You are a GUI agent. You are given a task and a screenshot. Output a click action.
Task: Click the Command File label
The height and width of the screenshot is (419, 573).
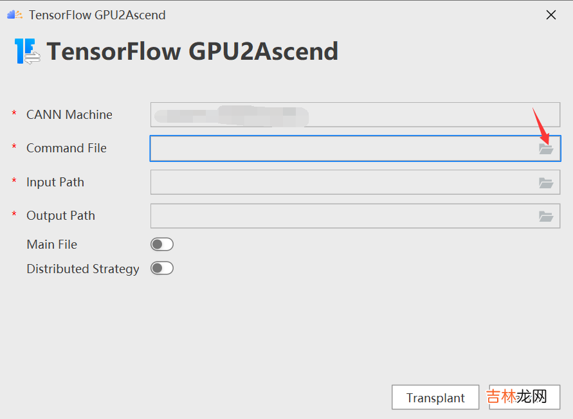coord(66,148)
